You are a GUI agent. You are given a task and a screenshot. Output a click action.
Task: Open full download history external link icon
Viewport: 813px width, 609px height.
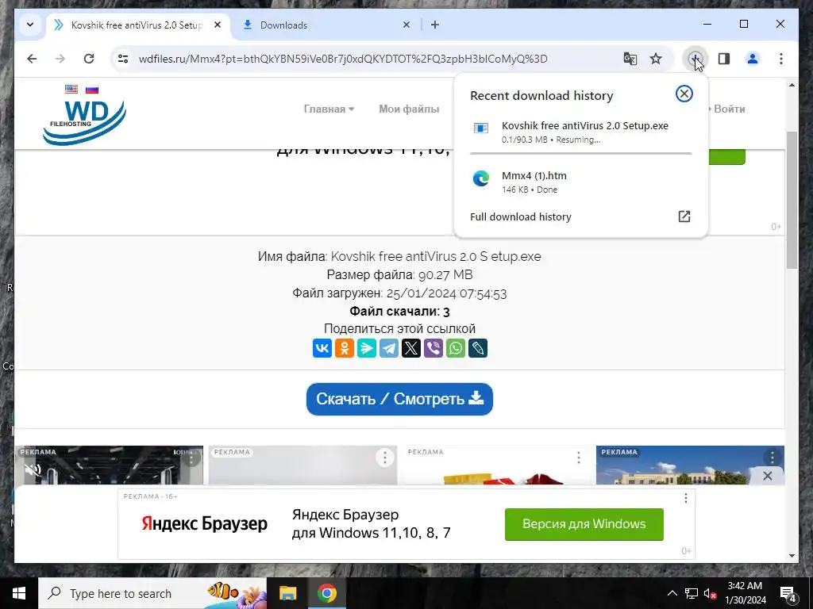684,216
